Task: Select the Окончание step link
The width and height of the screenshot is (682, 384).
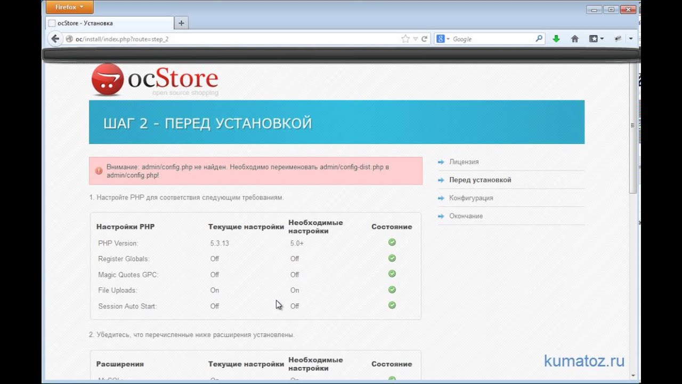Action: click(x=466, y=216)
